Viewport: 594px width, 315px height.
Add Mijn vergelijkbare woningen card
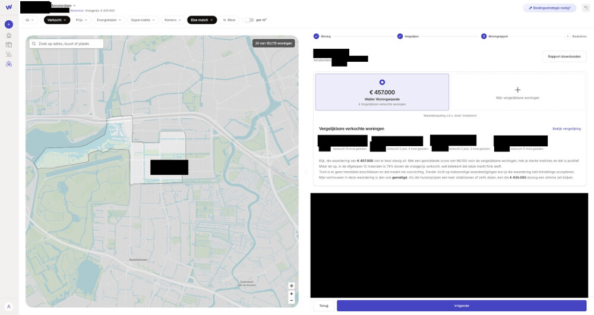[517, 92]
